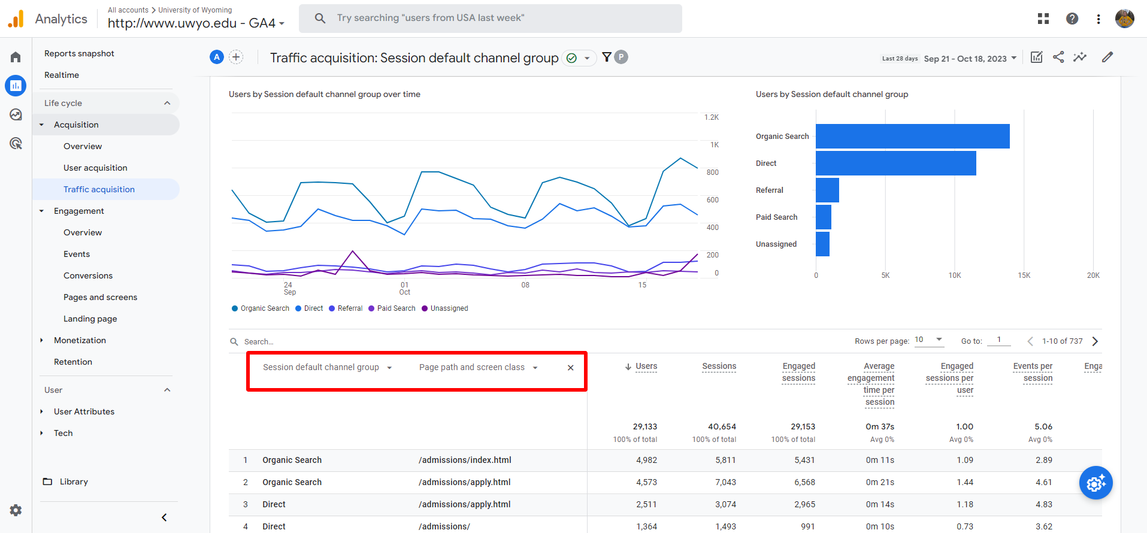Open the date range dropdown
The width and height of the screenshot is (1147, 533).
pyautogui.click(x=970, y=58)
